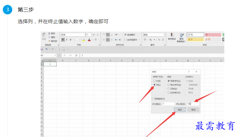Decrease font size with smaller A icon
238x137 pixels.
pos(97,35)
